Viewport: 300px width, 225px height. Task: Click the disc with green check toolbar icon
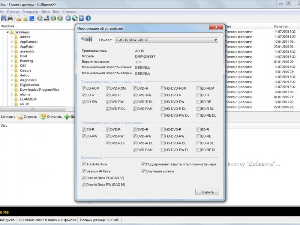(x=25, y=18)
